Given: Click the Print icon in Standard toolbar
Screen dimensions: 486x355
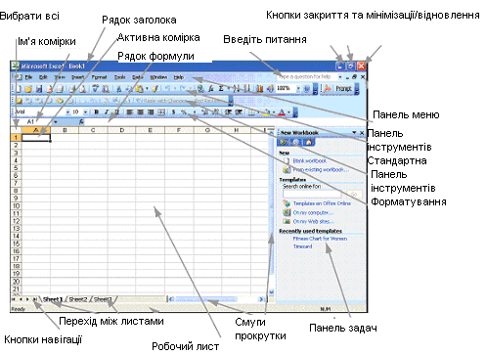Looking at the screenshot, I should click(72, 89).
